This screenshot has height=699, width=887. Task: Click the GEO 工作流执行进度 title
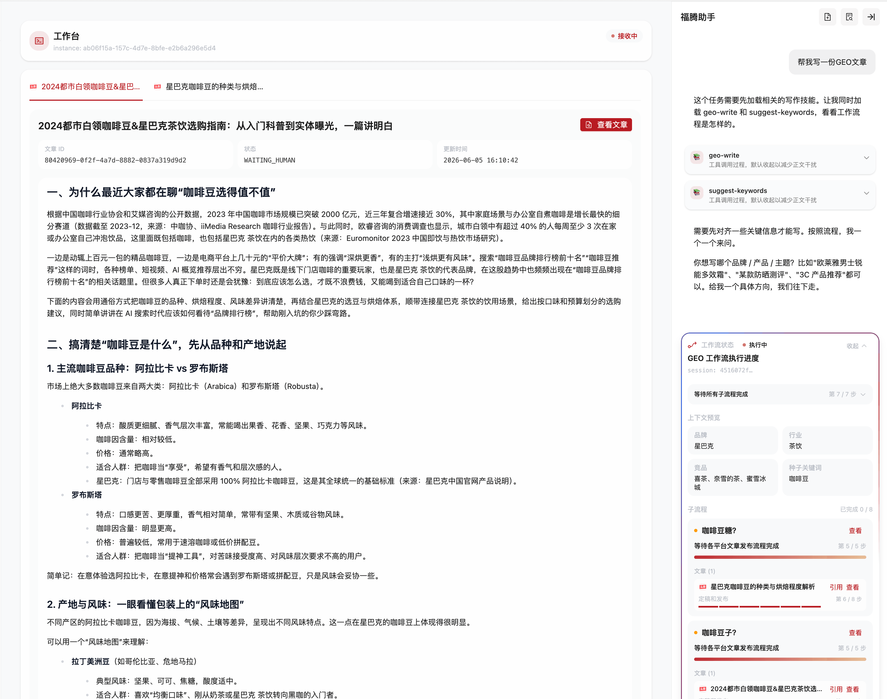723,358
